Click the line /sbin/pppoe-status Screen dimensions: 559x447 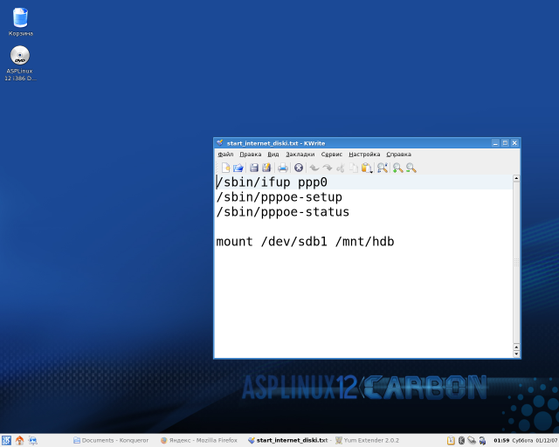[x=283, y=212]
